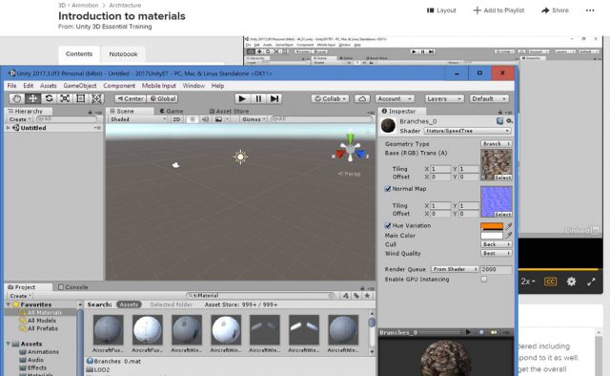The image size is (610, 376).
Task: Expand the Untitled scene in Hierarchy
Action: click(9, 128)
